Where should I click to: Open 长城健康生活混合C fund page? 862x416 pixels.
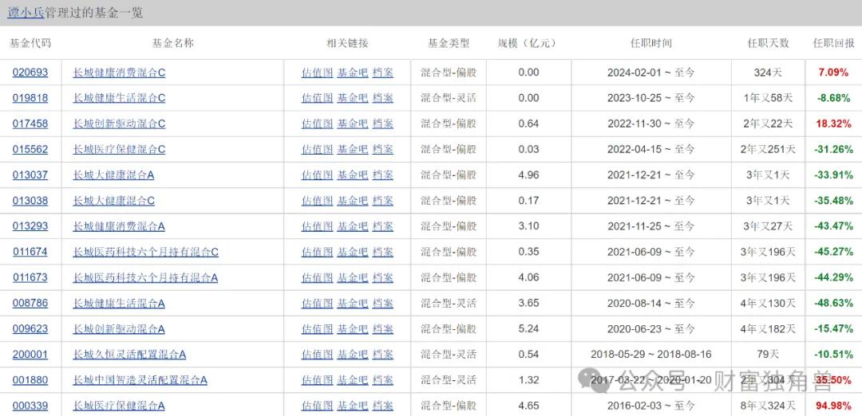[x=119, y=98]
